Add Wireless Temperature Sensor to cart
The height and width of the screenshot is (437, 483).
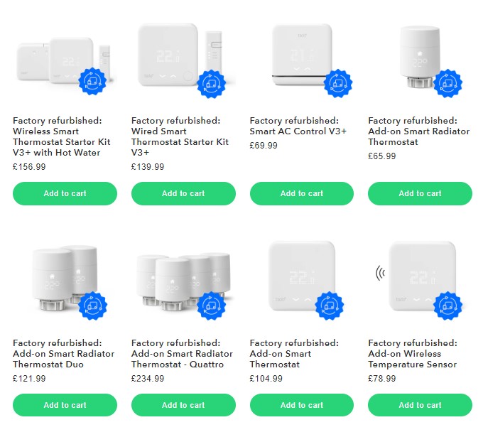pyautogui.click(x=420, y=405)
